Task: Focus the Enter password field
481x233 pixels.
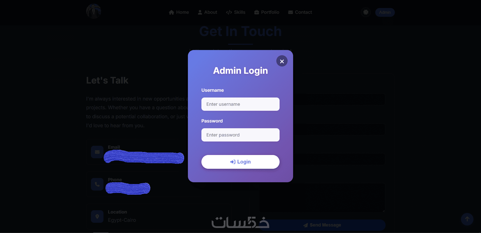Action: [x=241, y=135]
